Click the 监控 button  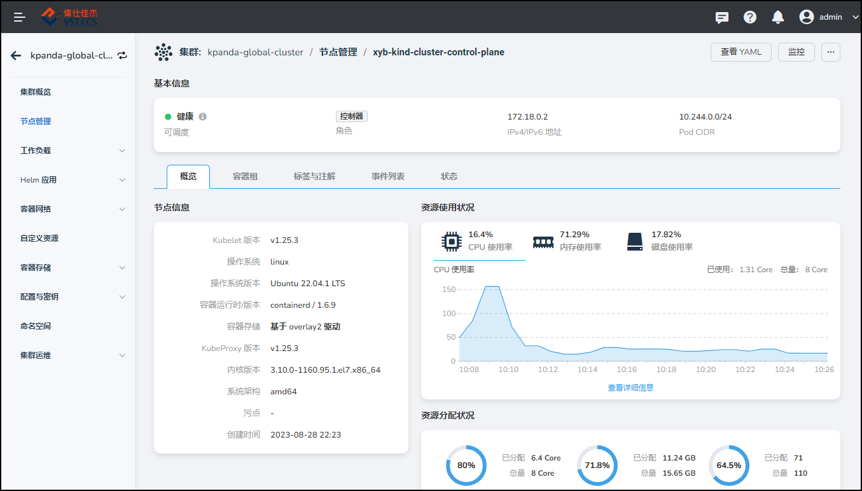point(796,52)
